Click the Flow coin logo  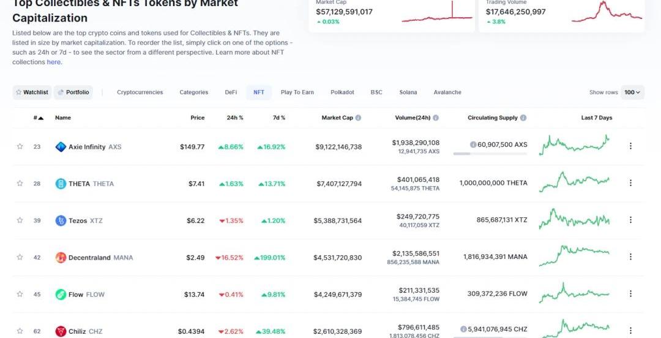pyautogui.click(x=61, y=294)
